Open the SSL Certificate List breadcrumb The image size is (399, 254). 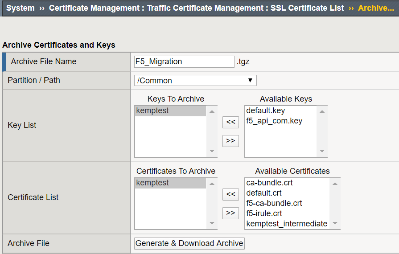click(307, 8)
